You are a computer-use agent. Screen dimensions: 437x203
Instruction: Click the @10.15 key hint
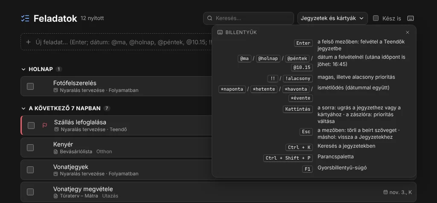302,68
